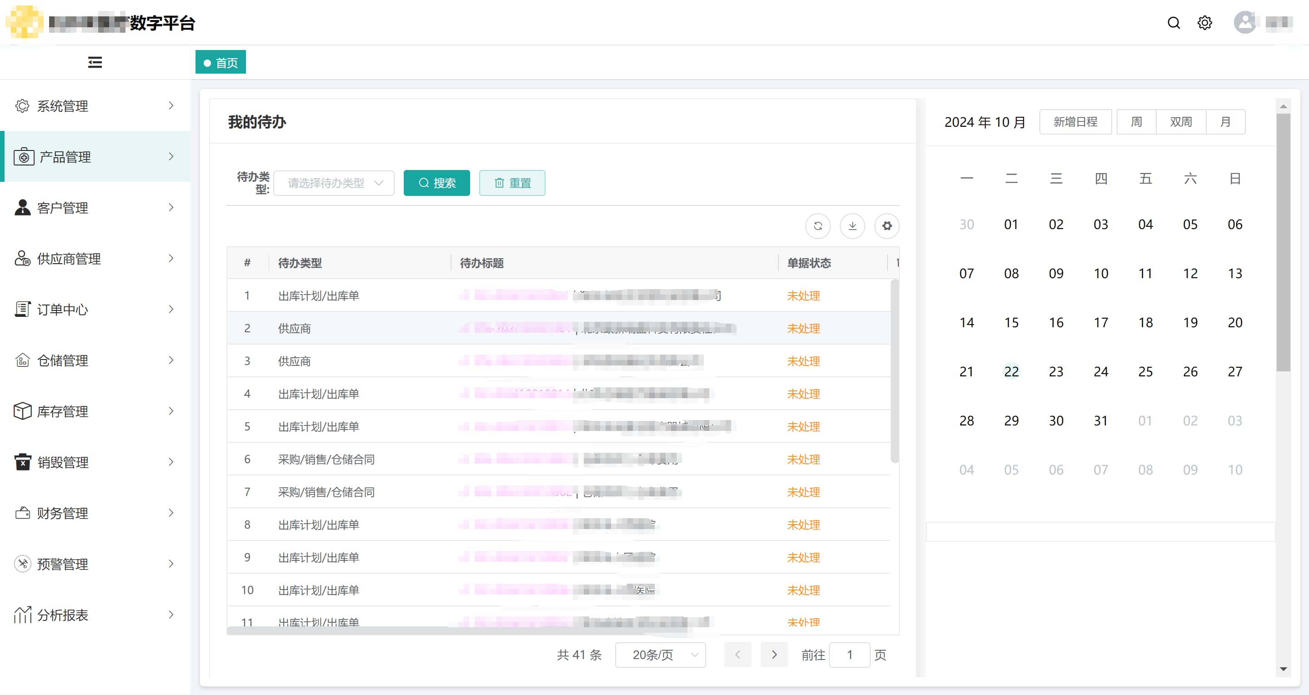Screen dimensions: 1309x695
Task: Click the 预警管理 alert icon
Action: (x=22, y=564)
